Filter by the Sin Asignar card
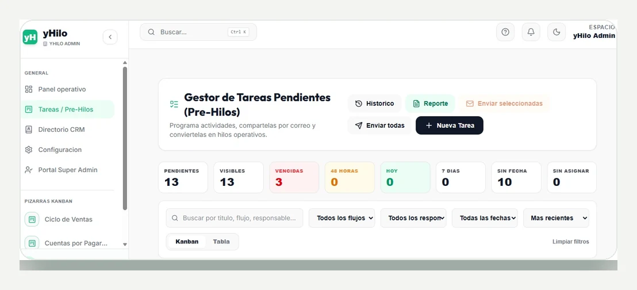Image resolution: width=637 pixels, height=290 pixels. pyautogui.click(x=571, y=177)
